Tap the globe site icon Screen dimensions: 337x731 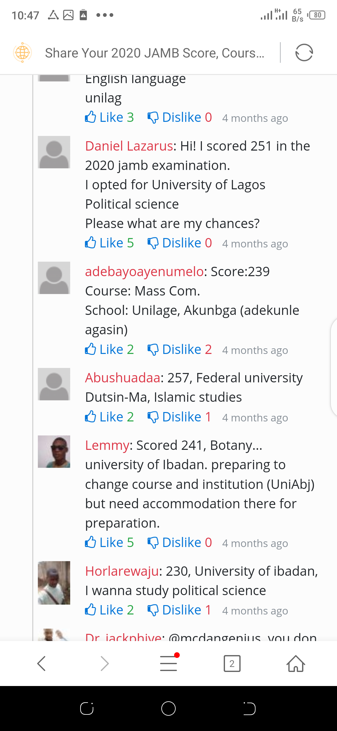point(22,52)
